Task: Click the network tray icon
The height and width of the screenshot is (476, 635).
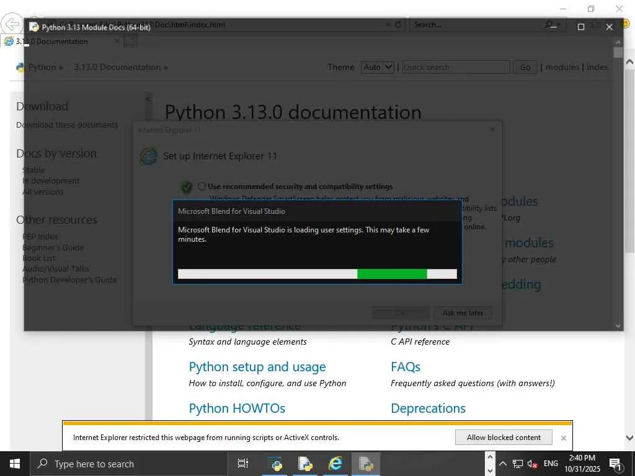Action: tap(518, 464)
